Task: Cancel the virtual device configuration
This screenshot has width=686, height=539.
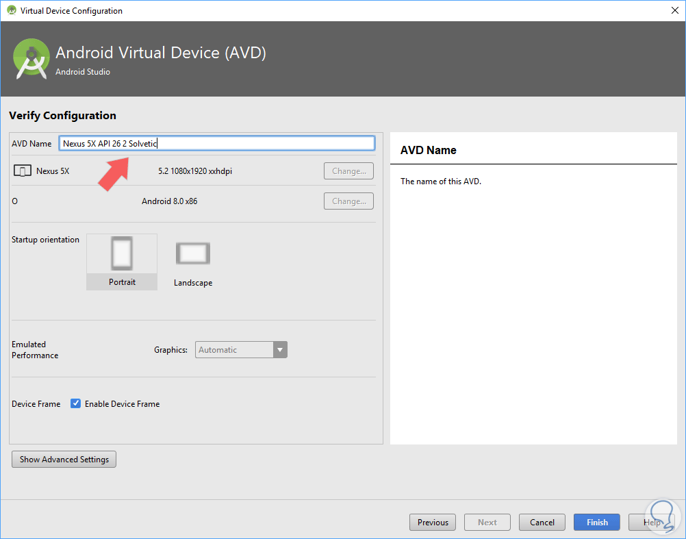Action: (x=542, y=523)
